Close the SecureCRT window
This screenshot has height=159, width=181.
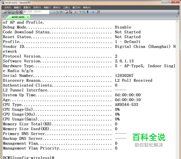[x=175, y=2]
